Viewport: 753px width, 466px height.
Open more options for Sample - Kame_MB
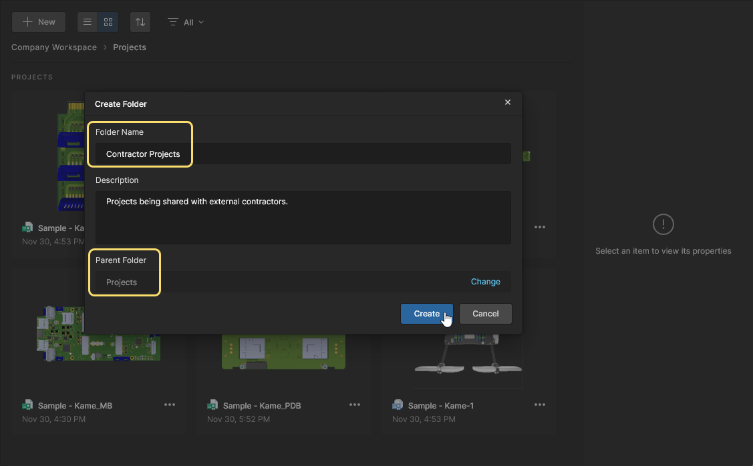coord(170,405)
